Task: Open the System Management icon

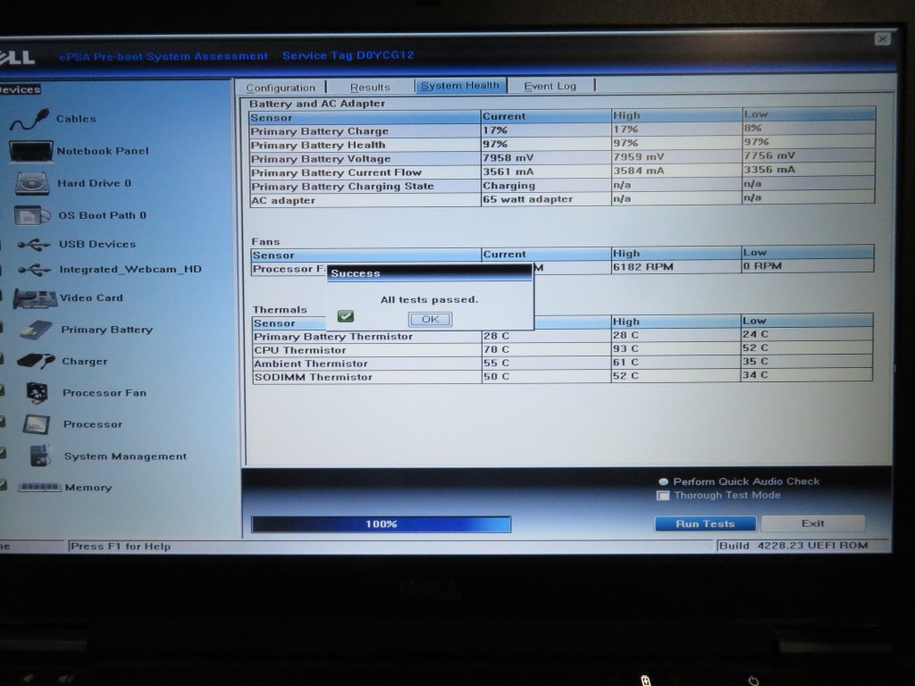Action: [x=40, y=456]
